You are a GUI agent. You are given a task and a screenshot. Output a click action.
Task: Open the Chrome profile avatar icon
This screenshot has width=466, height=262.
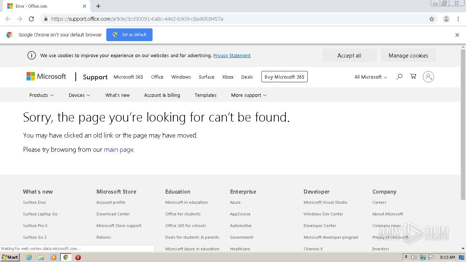pos(446,19)
